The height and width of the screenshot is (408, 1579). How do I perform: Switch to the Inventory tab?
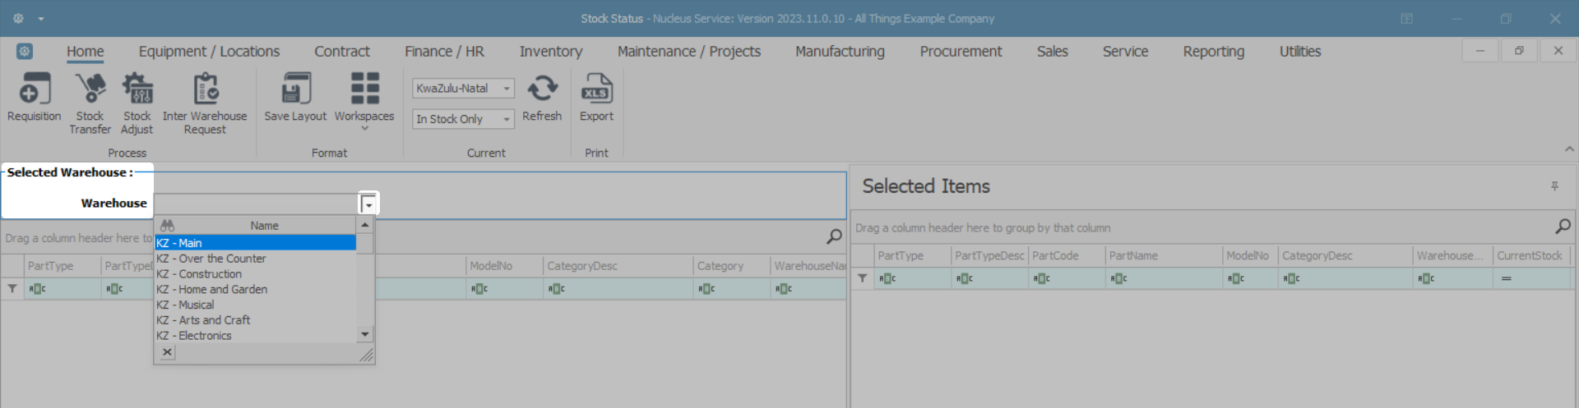coord(550,52)
